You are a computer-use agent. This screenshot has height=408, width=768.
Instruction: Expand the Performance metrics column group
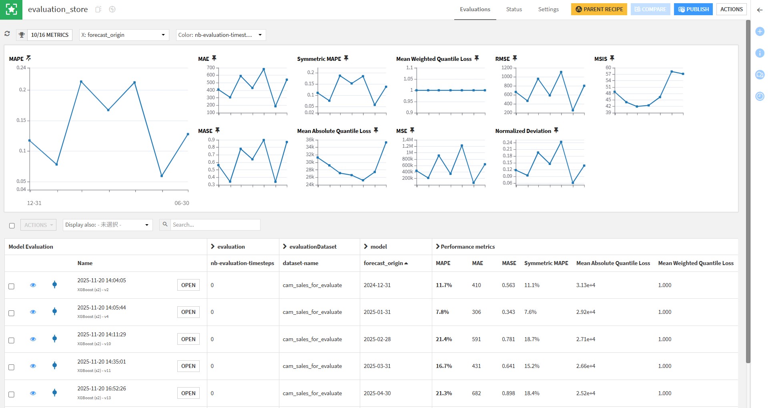438,247
